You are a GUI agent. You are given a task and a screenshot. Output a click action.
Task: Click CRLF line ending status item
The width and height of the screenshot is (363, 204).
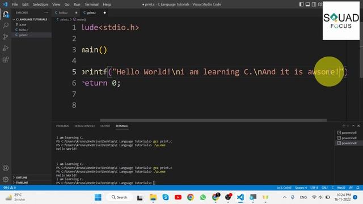[x=324, y=188]
